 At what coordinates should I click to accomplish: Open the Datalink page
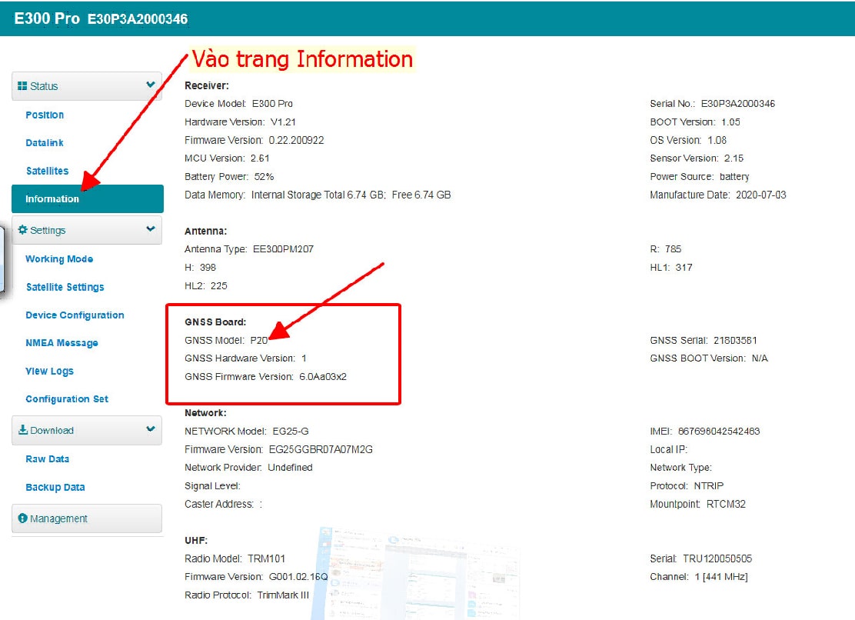click(45, 143)
